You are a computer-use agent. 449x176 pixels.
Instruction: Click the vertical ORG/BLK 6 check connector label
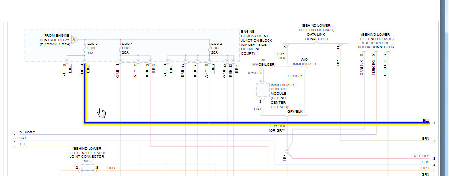coord(385,65)
